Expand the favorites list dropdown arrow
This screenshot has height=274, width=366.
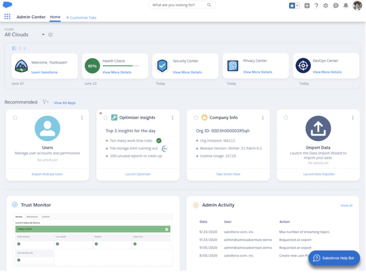(x=297, y=6)
